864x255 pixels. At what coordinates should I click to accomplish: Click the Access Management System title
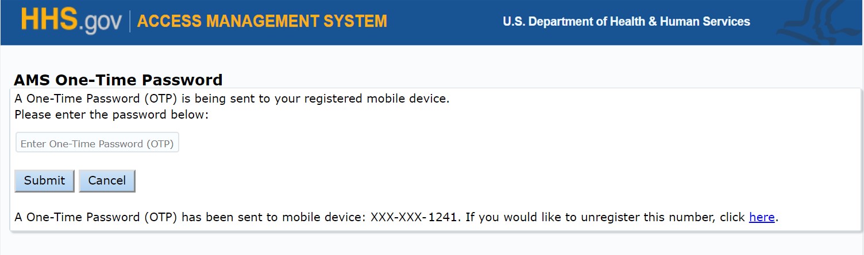coord(262,22)
